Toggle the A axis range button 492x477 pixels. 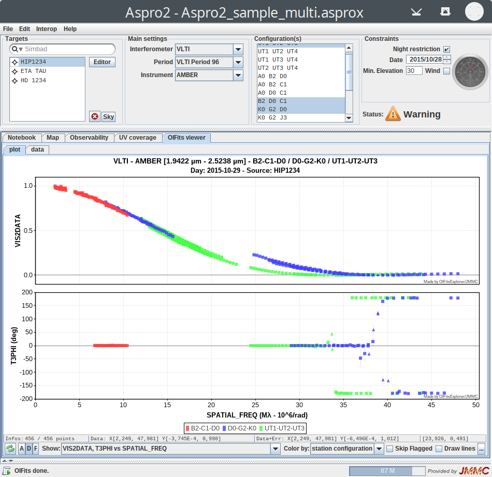coord(22,449)
